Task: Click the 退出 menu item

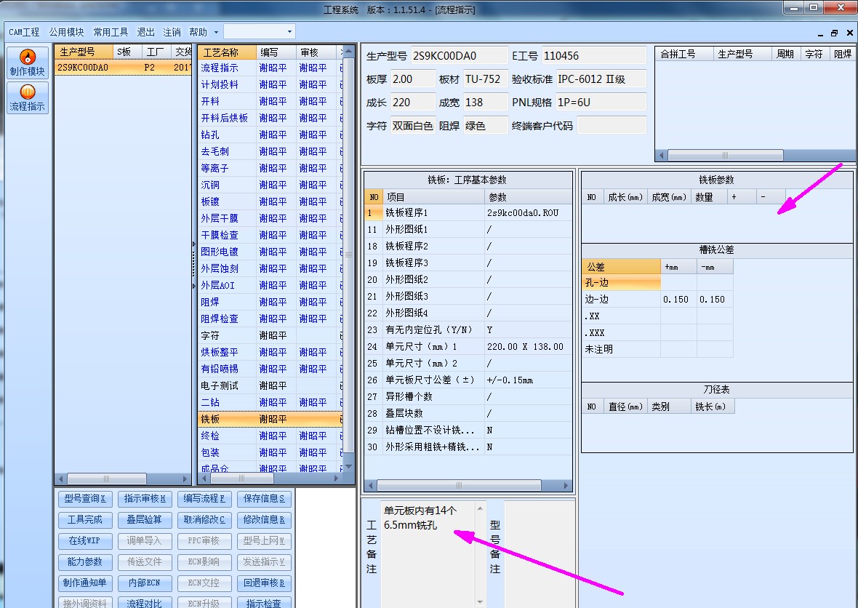Action: pyautogui.click(x=145, y=32)
